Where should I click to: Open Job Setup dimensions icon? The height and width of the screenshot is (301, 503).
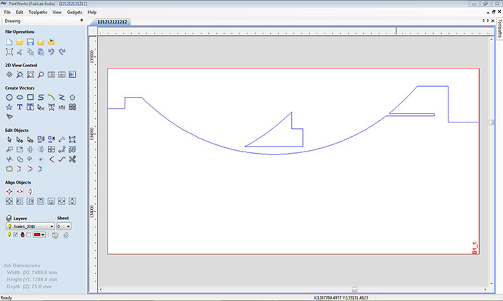9,52
